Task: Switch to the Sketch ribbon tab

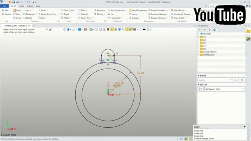Action: tap(13, 6)
